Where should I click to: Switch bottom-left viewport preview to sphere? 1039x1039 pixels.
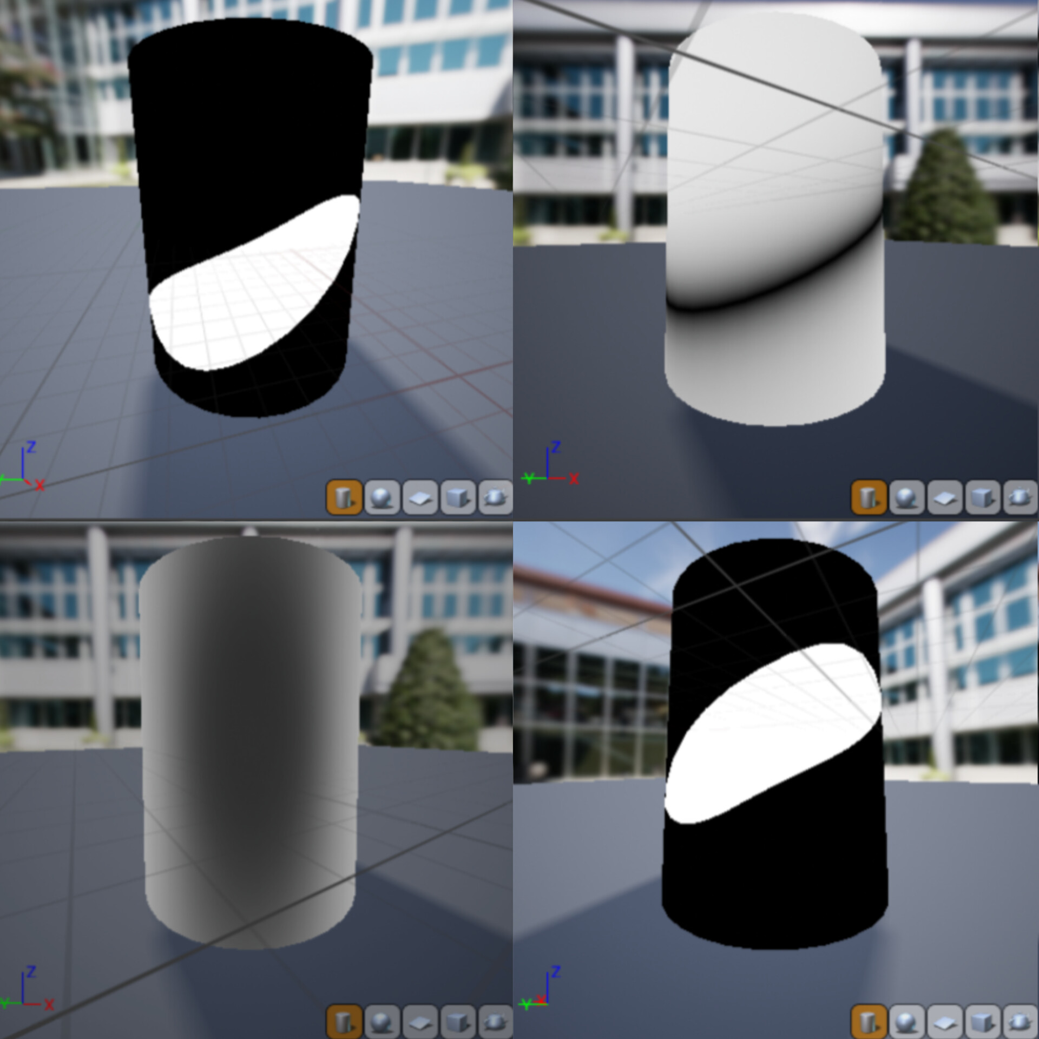pos(382,1022)
